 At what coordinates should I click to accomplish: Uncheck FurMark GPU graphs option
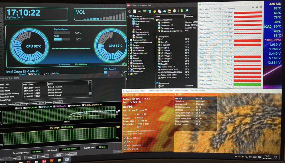click(125, 149)
